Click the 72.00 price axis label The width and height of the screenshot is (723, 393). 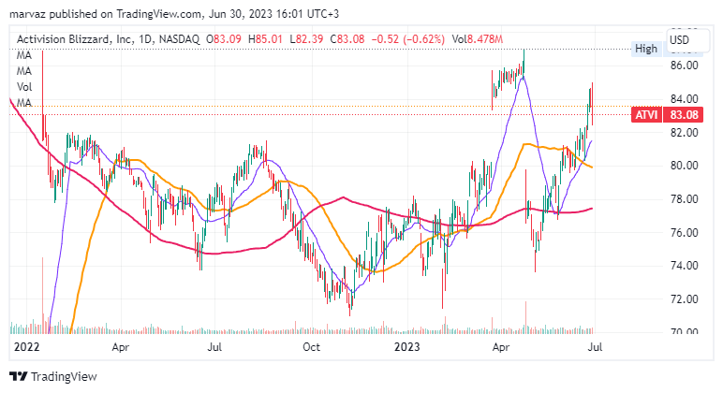(x=685, y=299)
